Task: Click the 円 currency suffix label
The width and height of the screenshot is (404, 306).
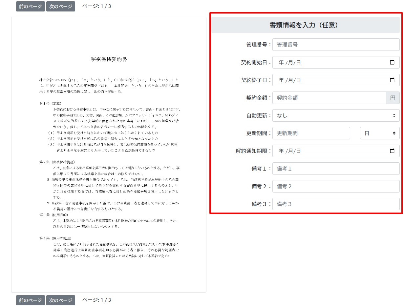Action: point(393,98)
